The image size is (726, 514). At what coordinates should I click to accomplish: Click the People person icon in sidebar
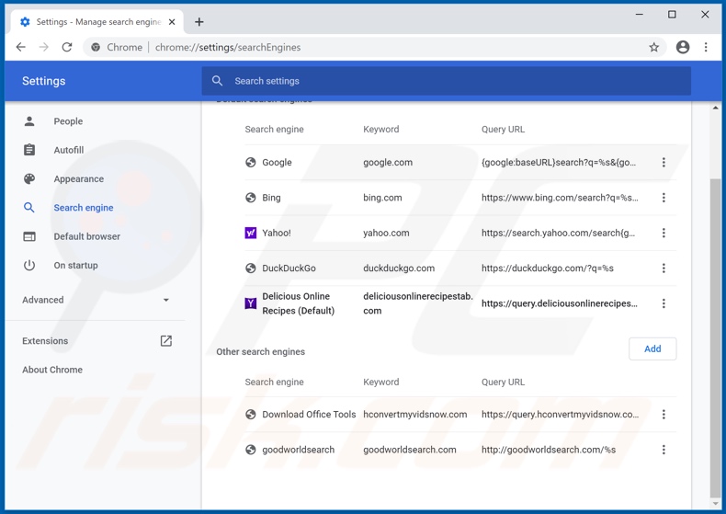point(29,121)
